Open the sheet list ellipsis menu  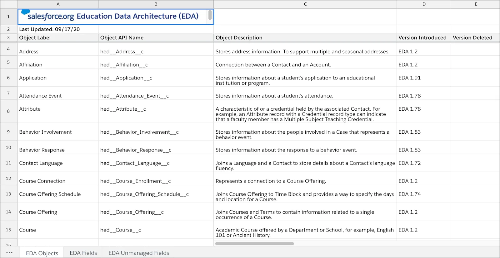(9, 253)
